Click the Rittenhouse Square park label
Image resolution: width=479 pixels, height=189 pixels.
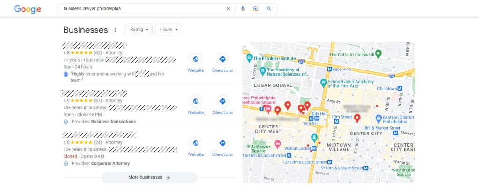pyautogui.click(x=258, y=148)
